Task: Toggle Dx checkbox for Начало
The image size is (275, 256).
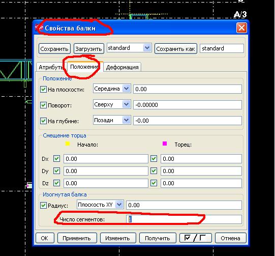Action: (56, 159)
